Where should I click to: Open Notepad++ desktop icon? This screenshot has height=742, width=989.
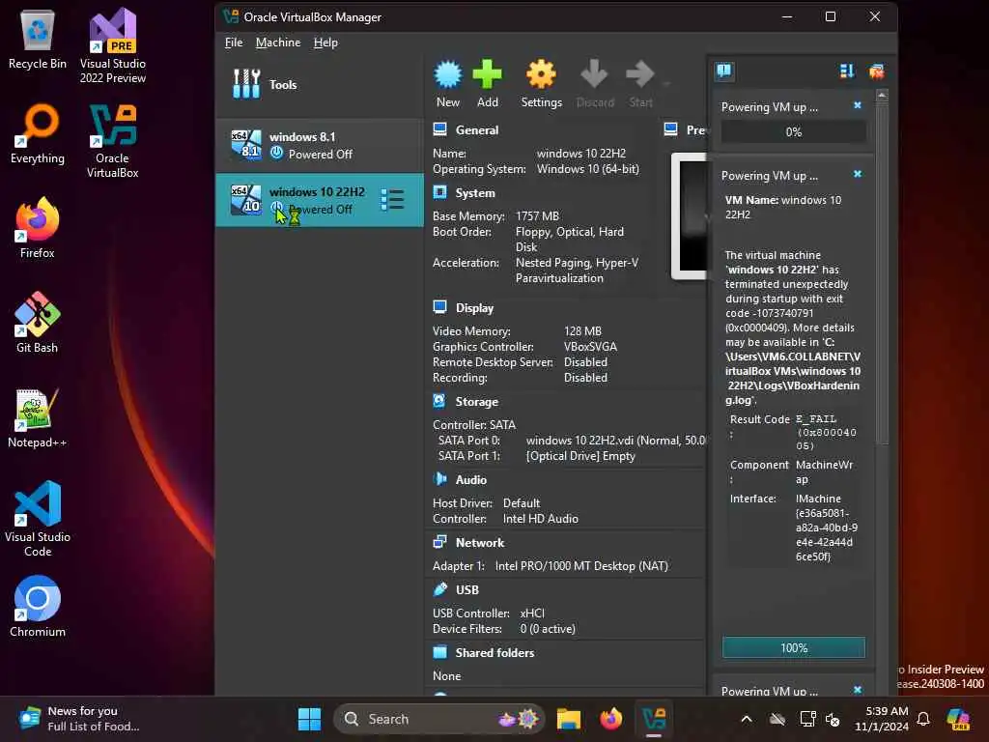tap(38, 417)
